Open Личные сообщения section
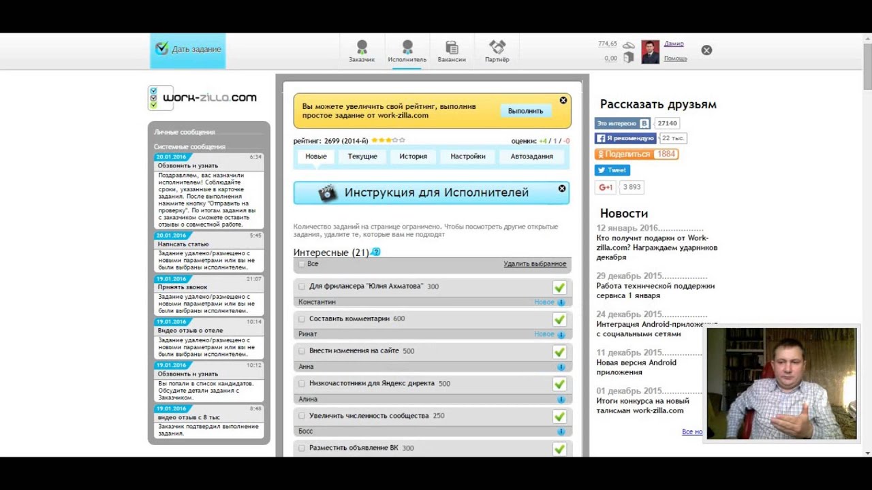The height and width of the screenshot is (490, 872). click(184, 132)
